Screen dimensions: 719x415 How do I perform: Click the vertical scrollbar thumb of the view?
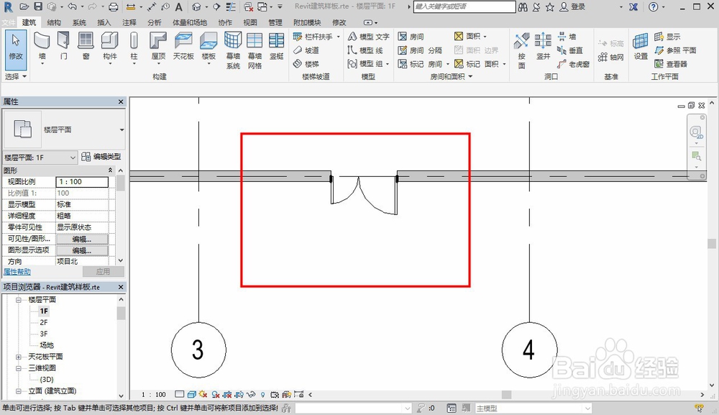(712, 244)
